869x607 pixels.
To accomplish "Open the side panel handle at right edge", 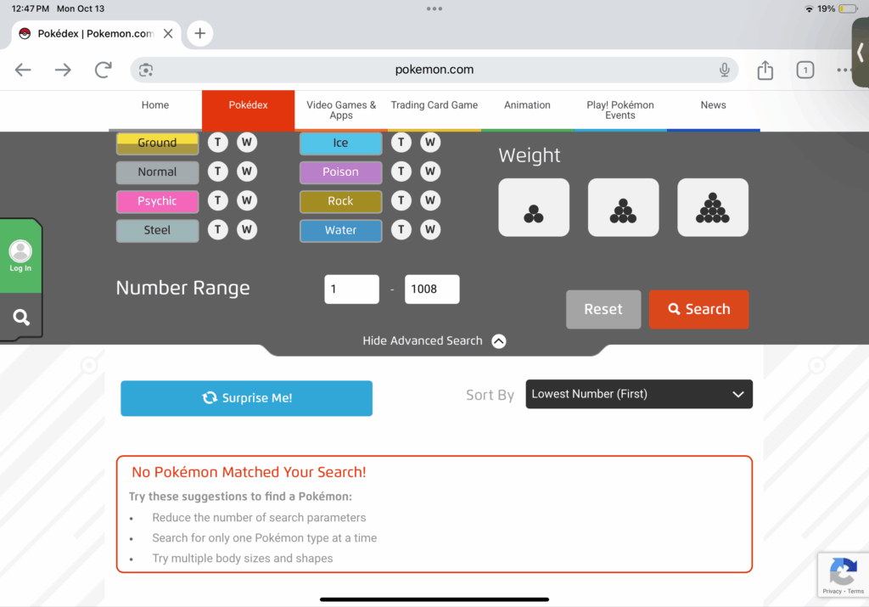I will click(861, 53).
